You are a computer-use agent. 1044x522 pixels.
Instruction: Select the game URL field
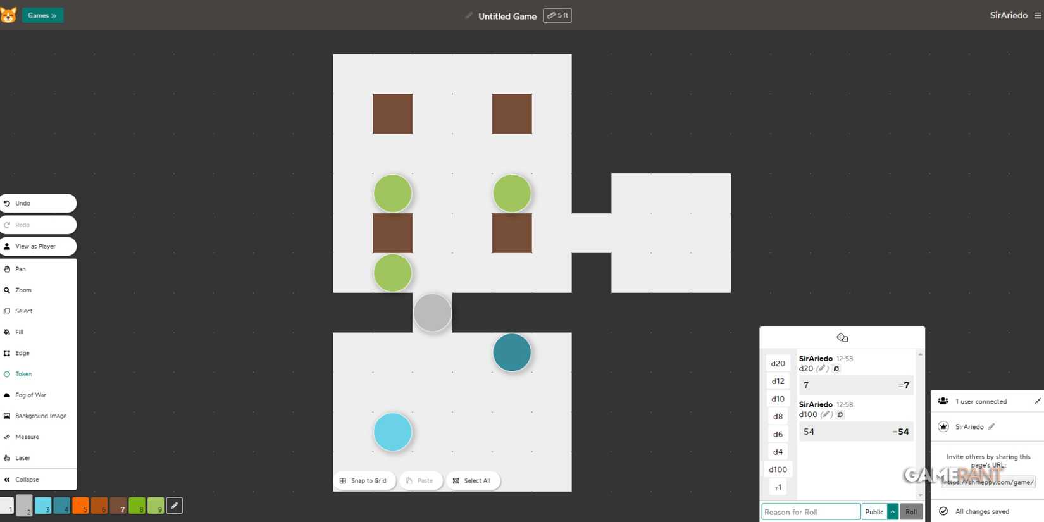(988, 482)
